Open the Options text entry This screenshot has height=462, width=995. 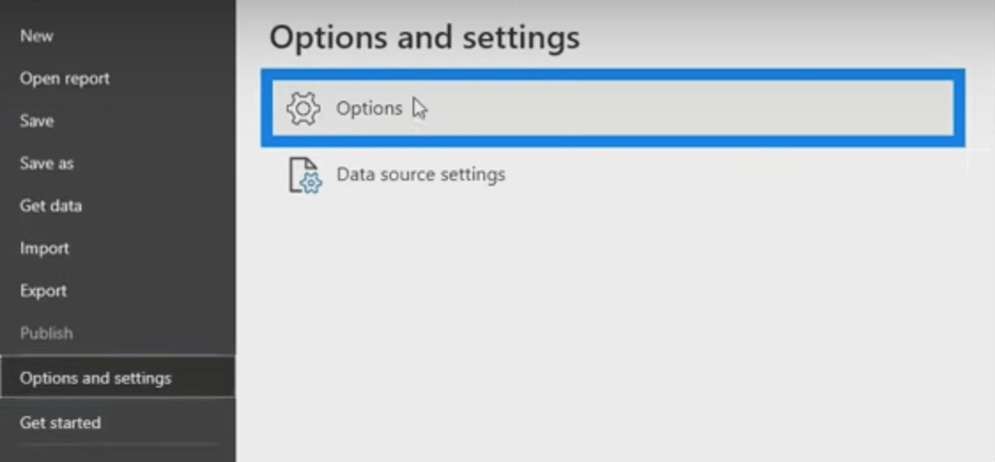coord(368,109)
